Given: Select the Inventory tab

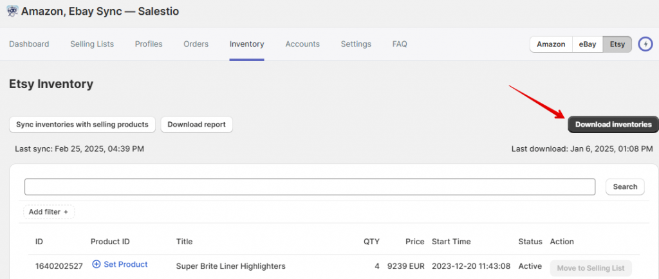Looking at the screenshot, I should tap(246, 44).
